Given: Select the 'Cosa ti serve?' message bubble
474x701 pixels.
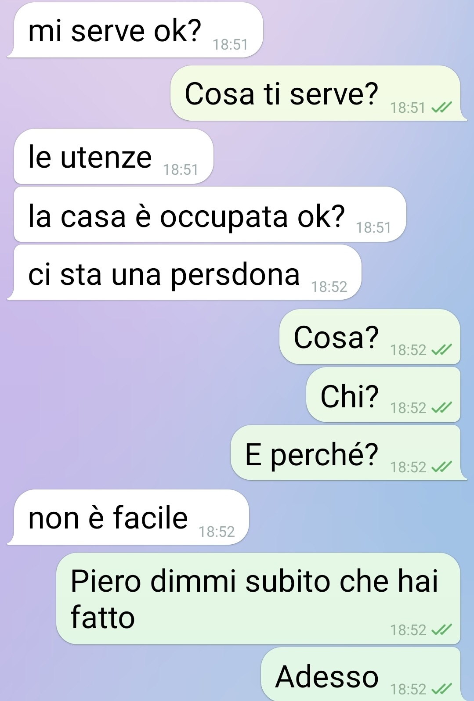Looking at the screenshot, I should tap(318, 93).
